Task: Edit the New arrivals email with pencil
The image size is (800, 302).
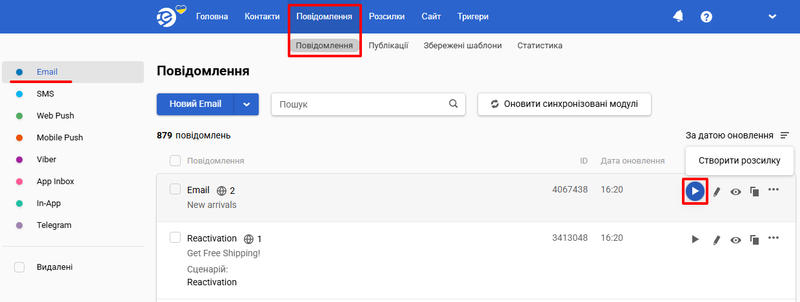Action: click(716, 191)
